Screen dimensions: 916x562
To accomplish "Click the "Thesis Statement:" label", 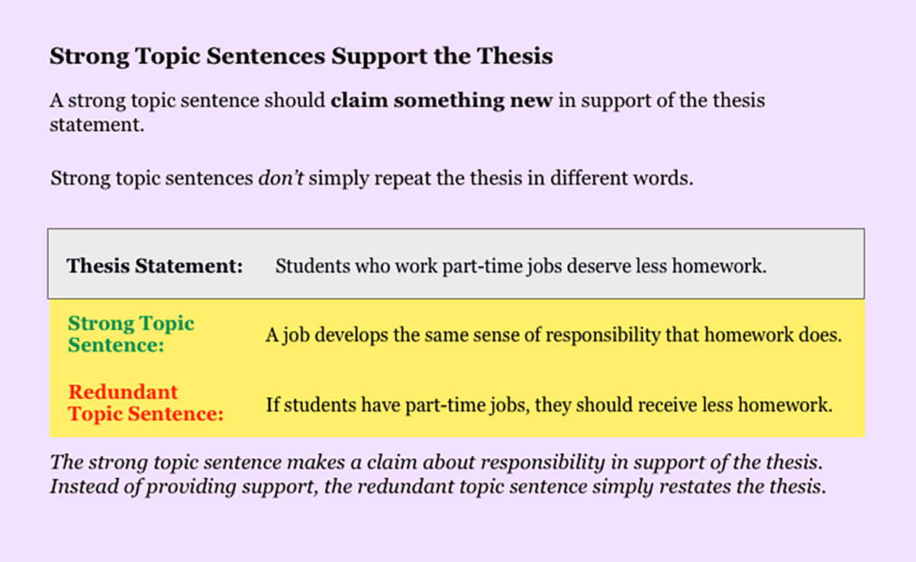I will [x=155, y=266].
